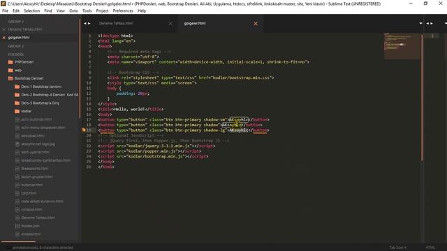
Task: Open the Goto menu
Action: [73, 11]
